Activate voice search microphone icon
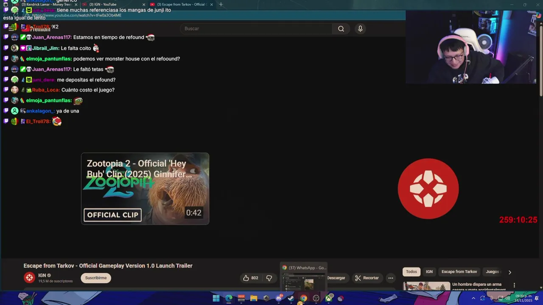 pyautogui.click(x=360, y=29)
